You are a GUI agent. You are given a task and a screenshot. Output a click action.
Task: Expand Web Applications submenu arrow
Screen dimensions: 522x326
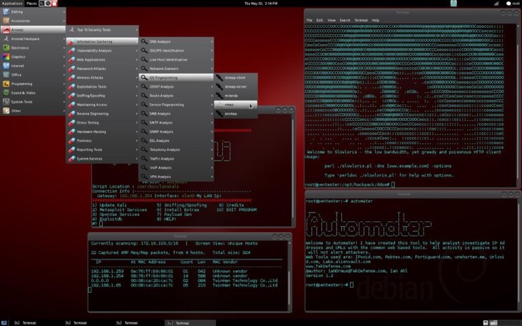pyautogui.click(x=137, y=60)
